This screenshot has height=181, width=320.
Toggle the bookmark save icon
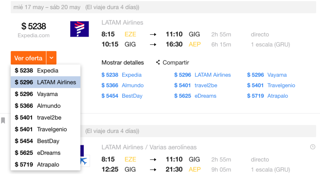click(x=3, y=120)
